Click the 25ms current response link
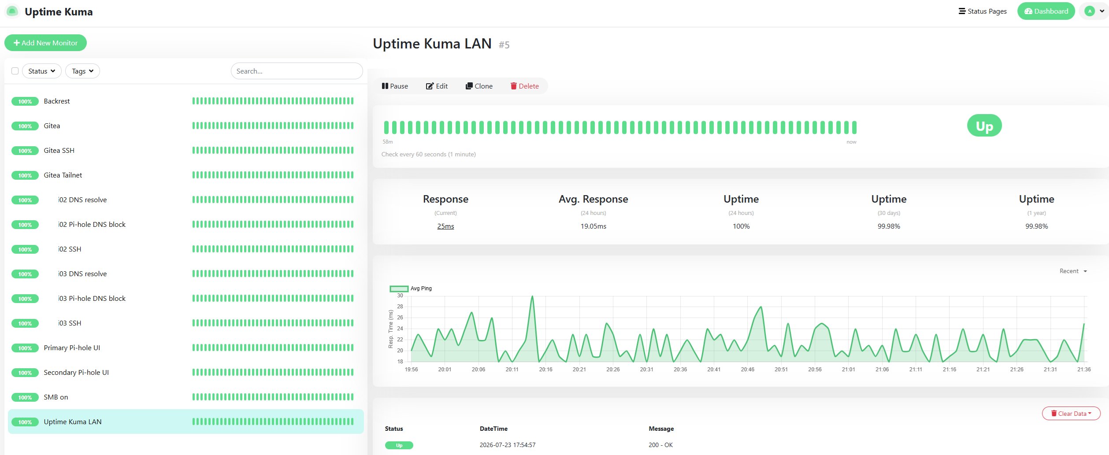Viewport: 1109px width, 455px height. pyautogui.click(x=445, y=226)
